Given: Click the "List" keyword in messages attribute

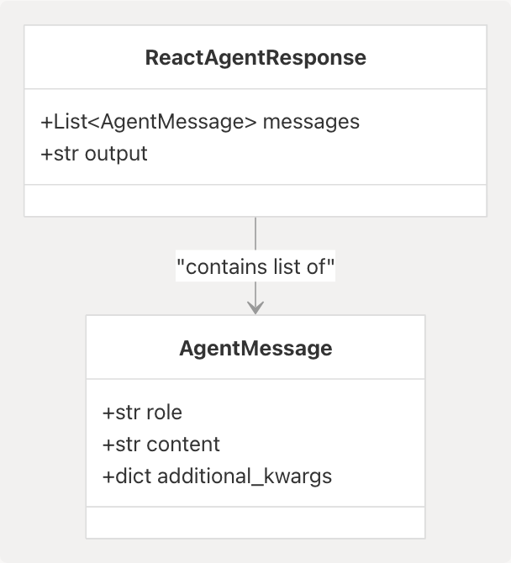Looking at the screenshot, I should [67, 122].
